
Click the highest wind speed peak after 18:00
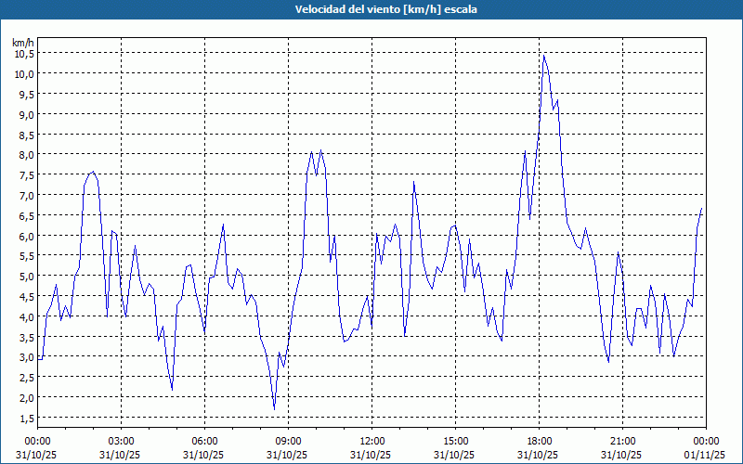544,56
